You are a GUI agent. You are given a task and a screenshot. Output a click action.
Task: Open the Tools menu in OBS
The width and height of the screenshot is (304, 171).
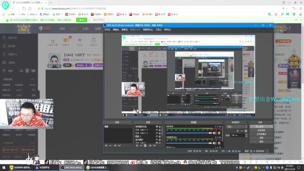click(158, 30)
